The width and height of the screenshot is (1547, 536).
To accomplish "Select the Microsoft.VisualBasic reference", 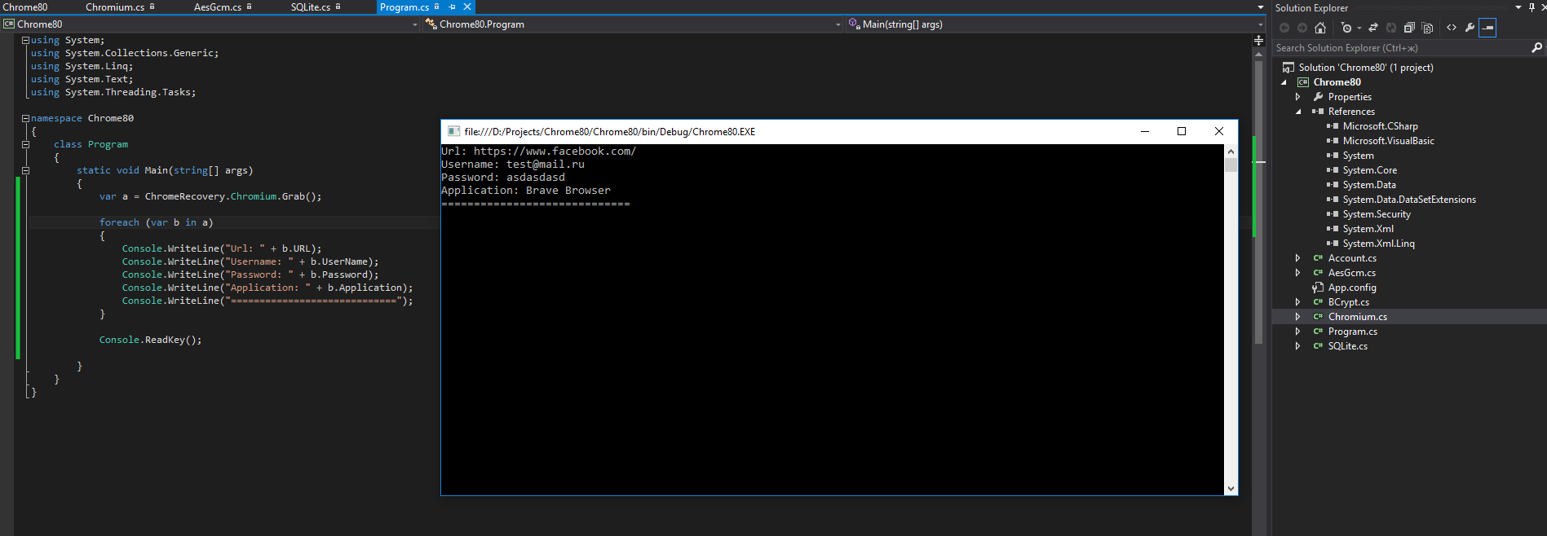I will click(1388, 141).
